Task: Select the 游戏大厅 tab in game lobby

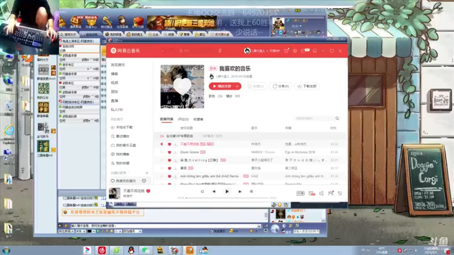Action: click(x=69, y=35)
